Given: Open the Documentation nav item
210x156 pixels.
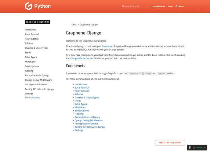Looking at the screenshot, I should click(x=158, y=6).
